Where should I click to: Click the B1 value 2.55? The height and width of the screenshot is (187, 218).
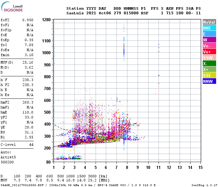click(29, 137)
